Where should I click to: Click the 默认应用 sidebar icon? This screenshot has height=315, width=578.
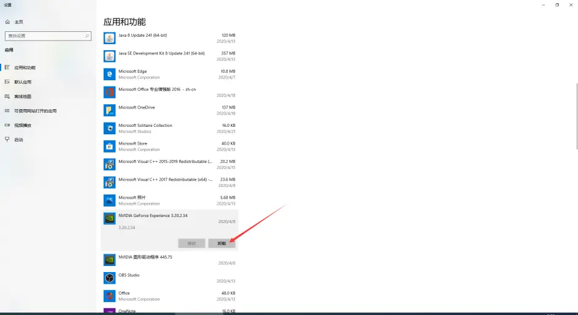[7, 82]
